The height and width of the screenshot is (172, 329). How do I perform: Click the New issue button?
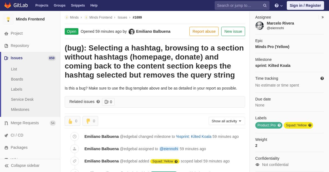(233, 31)
